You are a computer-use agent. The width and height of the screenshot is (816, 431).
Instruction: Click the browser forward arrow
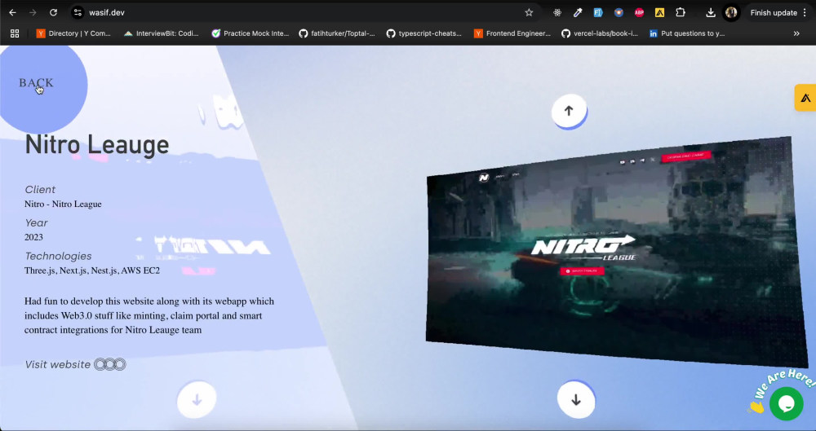(33, 12)
